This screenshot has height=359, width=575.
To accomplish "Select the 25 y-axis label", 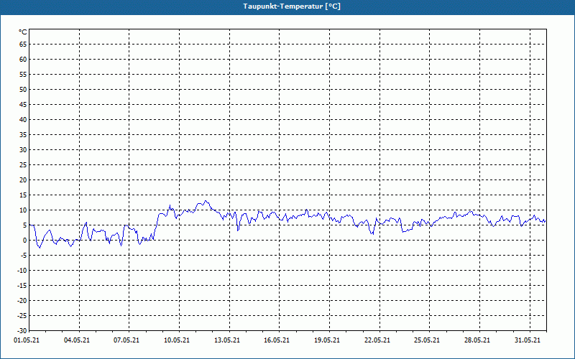I will coord(23,165).
